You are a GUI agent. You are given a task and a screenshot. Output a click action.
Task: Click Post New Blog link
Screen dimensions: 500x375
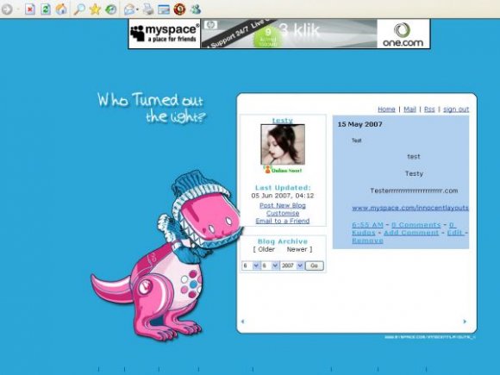point(283,206)
